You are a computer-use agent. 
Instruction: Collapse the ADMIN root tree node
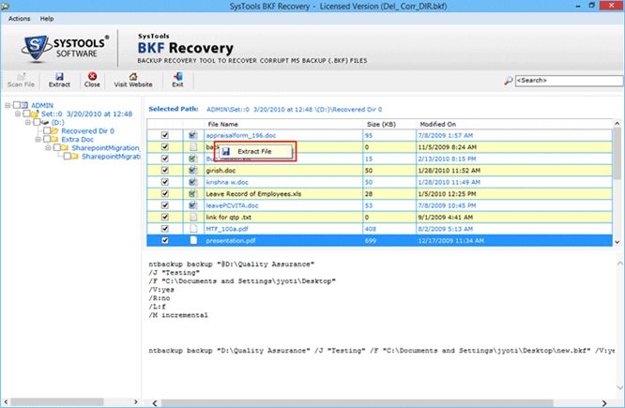pos(7,105)
